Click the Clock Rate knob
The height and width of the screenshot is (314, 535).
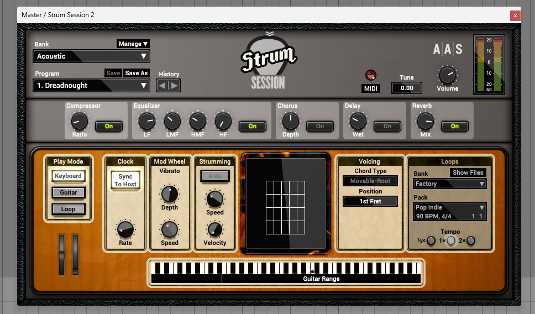coord(125,230)
